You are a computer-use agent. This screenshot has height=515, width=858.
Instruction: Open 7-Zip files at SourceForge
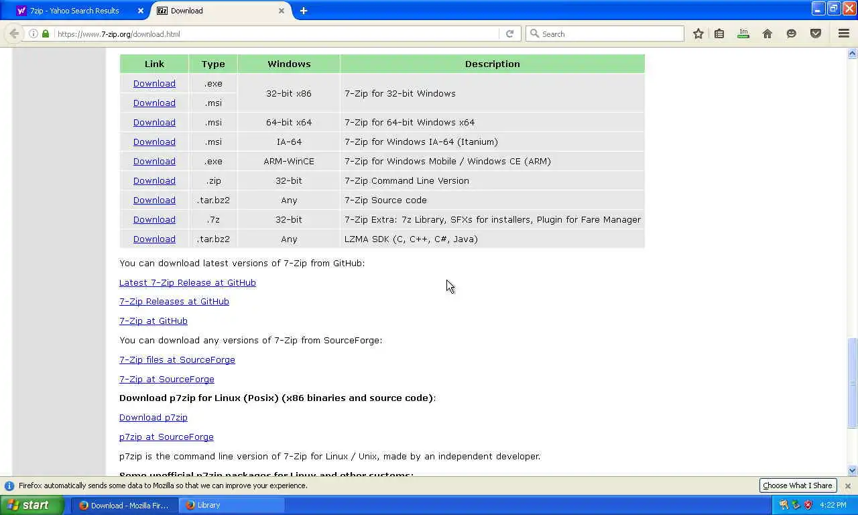coord(177,359)
